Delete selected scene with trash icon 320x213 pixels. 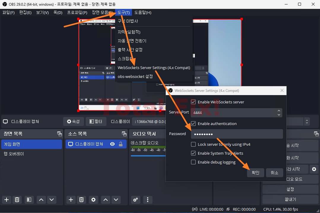point(17,200)
